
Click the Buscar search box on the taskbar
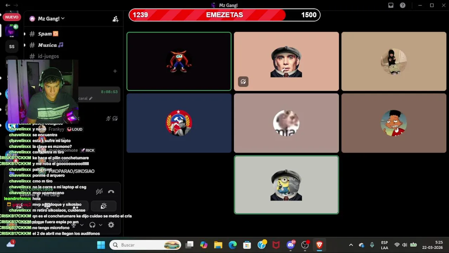[145, 245]
